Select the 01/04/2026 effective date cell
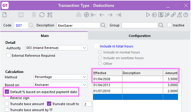The width and height of the screenshot is (191, 112). coord(107,79)
